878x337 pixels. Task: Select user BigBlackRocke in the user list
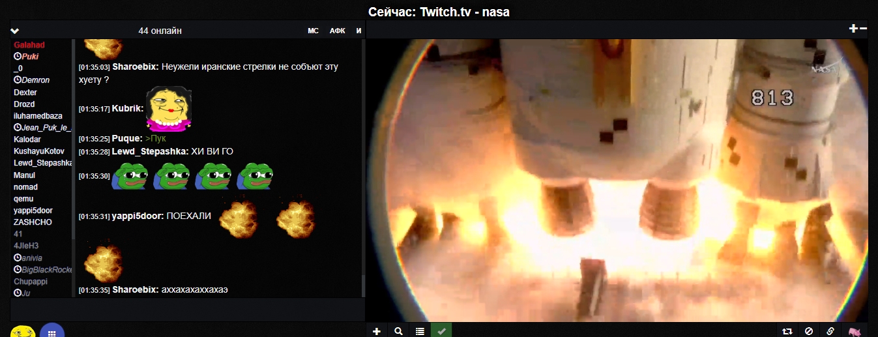(x=47, y=270)
